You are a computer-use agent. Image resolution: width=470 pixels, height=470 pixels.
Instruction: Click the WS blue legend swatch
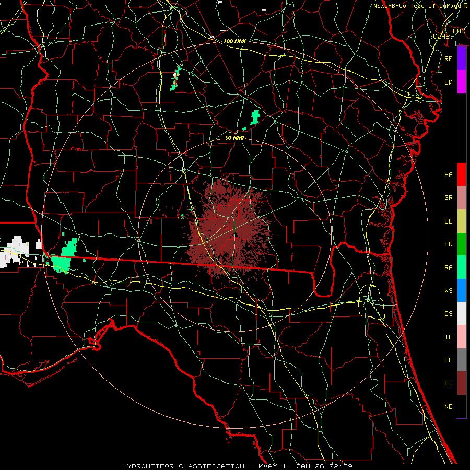[x=461, y=290]
